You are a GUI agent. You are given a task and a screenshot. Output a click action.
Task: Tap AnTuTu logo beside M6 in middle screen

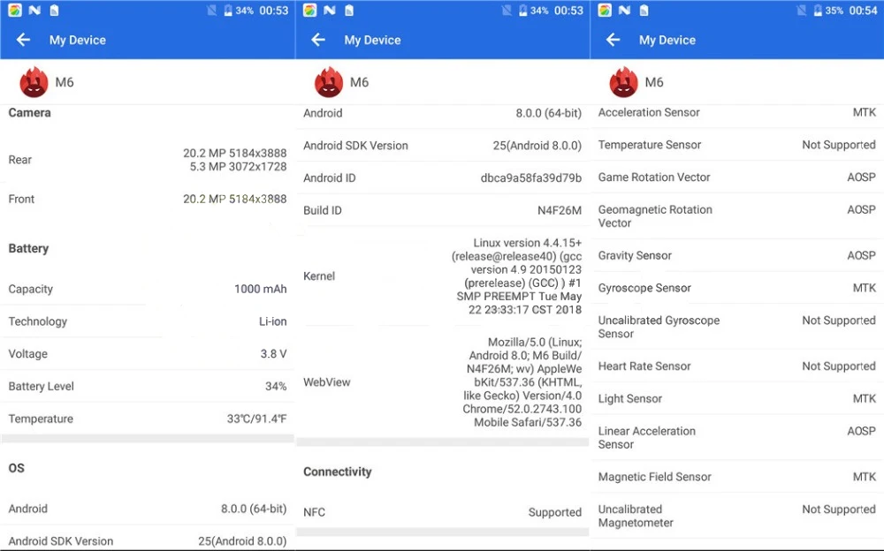(x=329, y=82)
